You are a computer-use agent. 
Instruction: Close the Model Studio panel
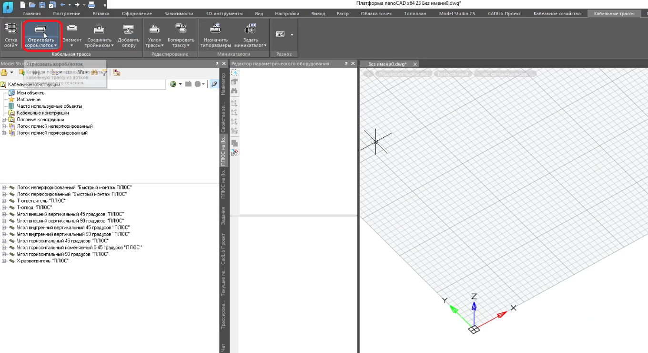[223, 63]
